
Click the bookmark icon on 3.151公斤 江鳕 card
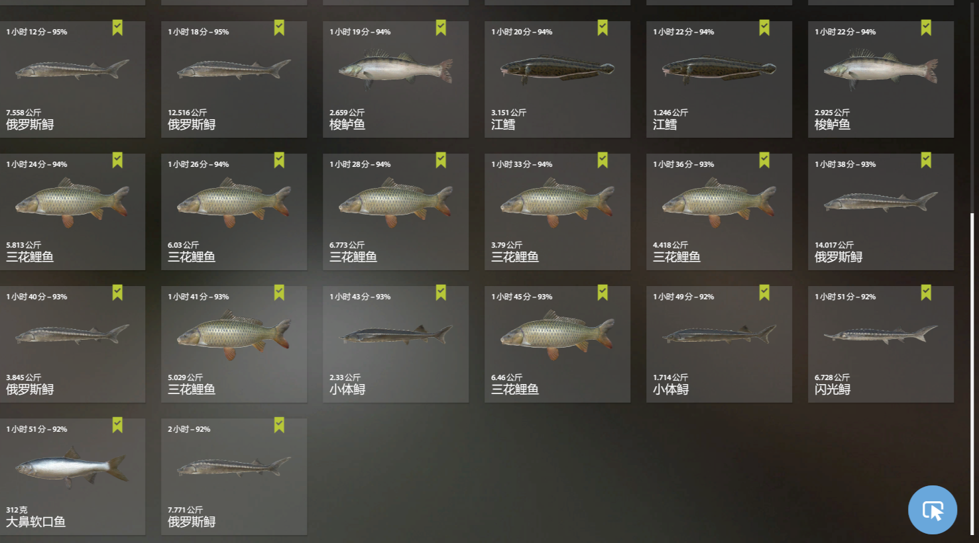tap(603, 28)
